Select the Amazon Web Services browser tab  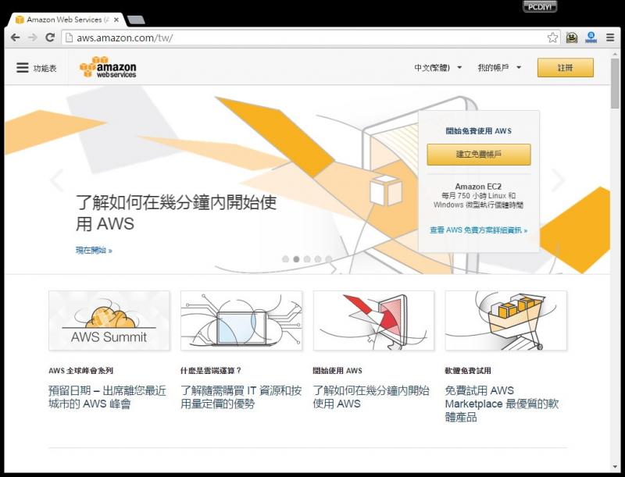coord(66,20)
